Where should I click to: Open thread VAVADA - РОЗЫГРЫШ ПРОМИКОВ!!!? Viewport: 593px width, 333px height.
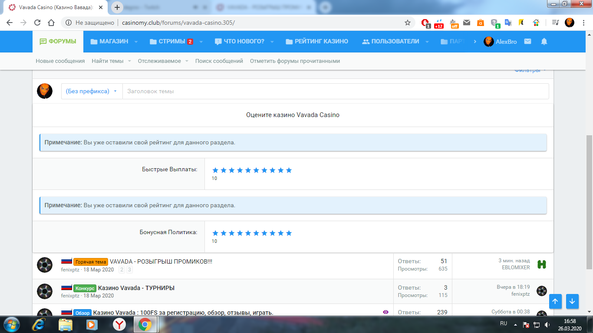(161, 261)
